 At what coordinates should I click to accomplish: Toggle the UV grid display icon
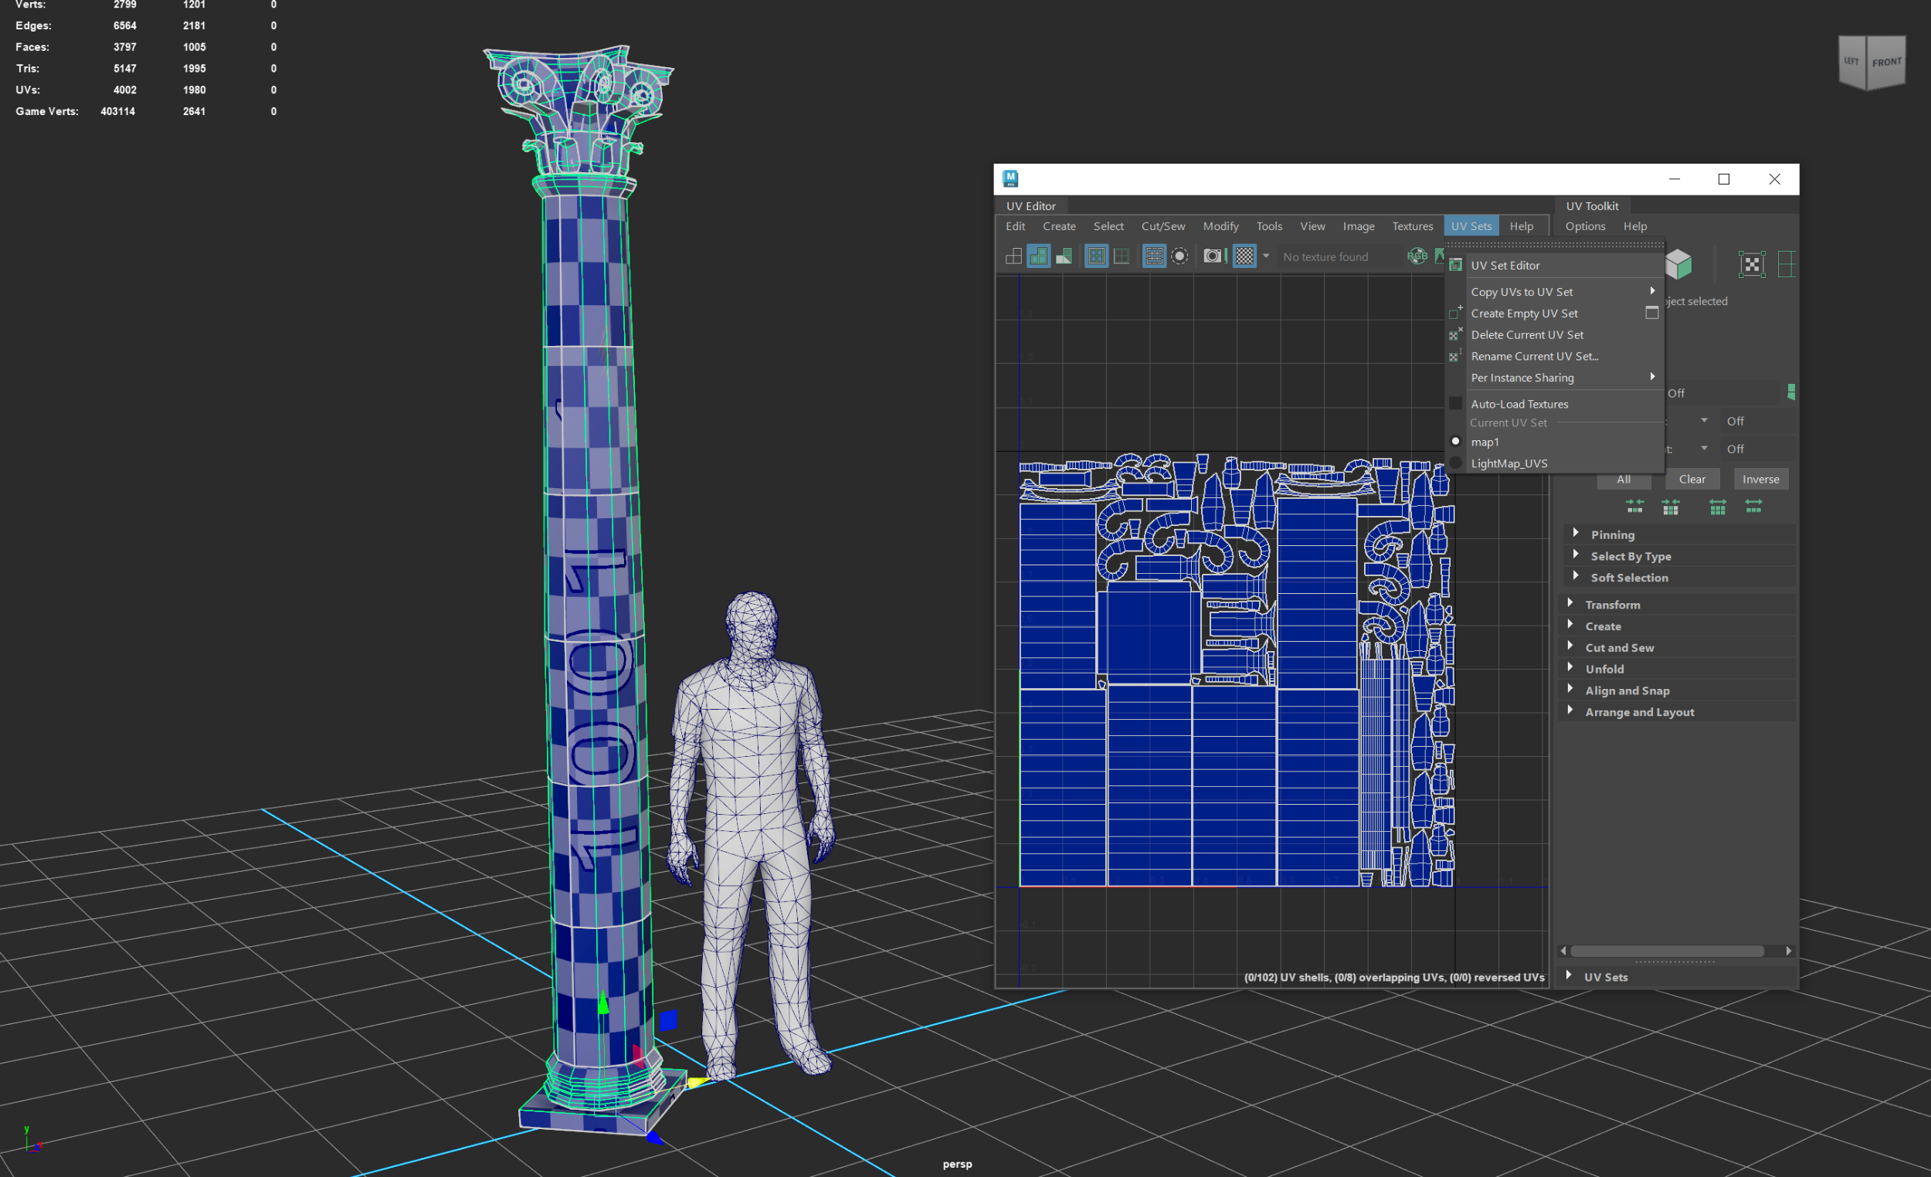(1154, 256)
